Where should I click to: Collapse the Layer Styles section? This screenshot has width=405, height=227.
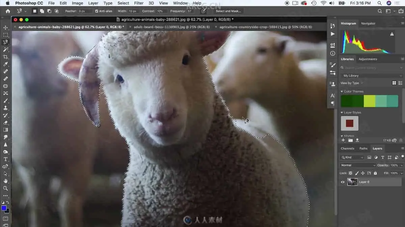(x=342, y=113)
